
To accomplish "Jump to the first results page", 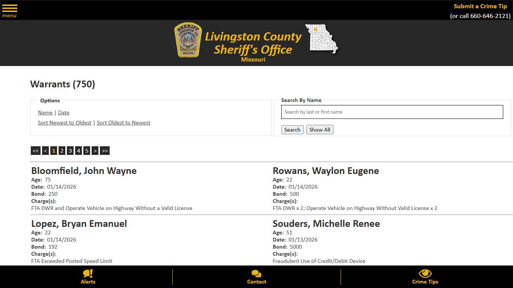I will (x=36, y=150).
